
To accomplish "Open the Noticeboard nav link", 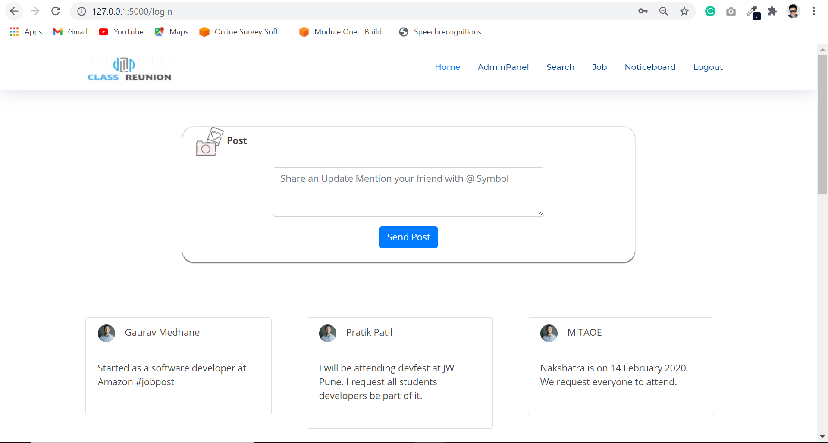I will click(x=650, y=67).
